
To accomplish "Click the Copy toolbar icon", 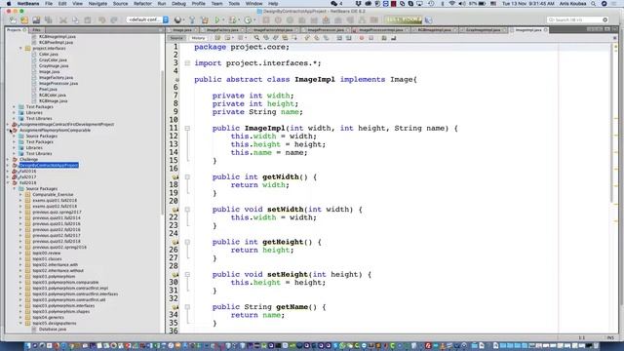I will point(75,19).
